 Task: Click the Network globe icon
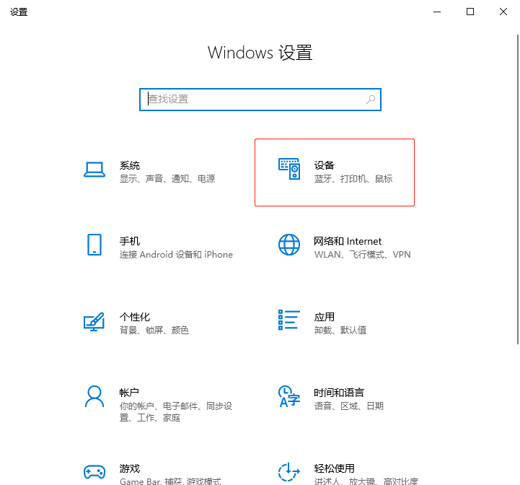(x=289, y=245)
